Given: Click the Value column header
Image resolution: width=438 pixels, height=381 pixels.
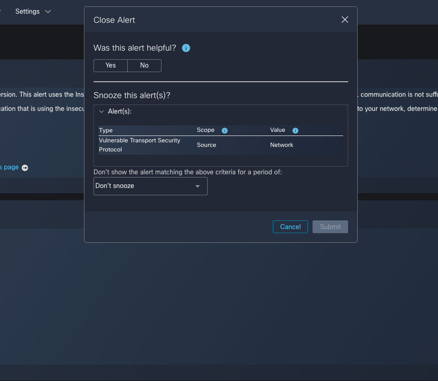Looking at the screenshot, I should 278,130.
